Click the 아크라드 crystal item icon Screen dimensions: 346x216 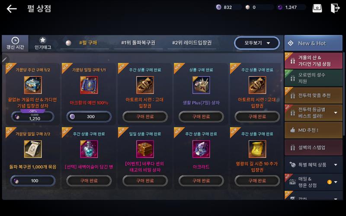point(201,149)
